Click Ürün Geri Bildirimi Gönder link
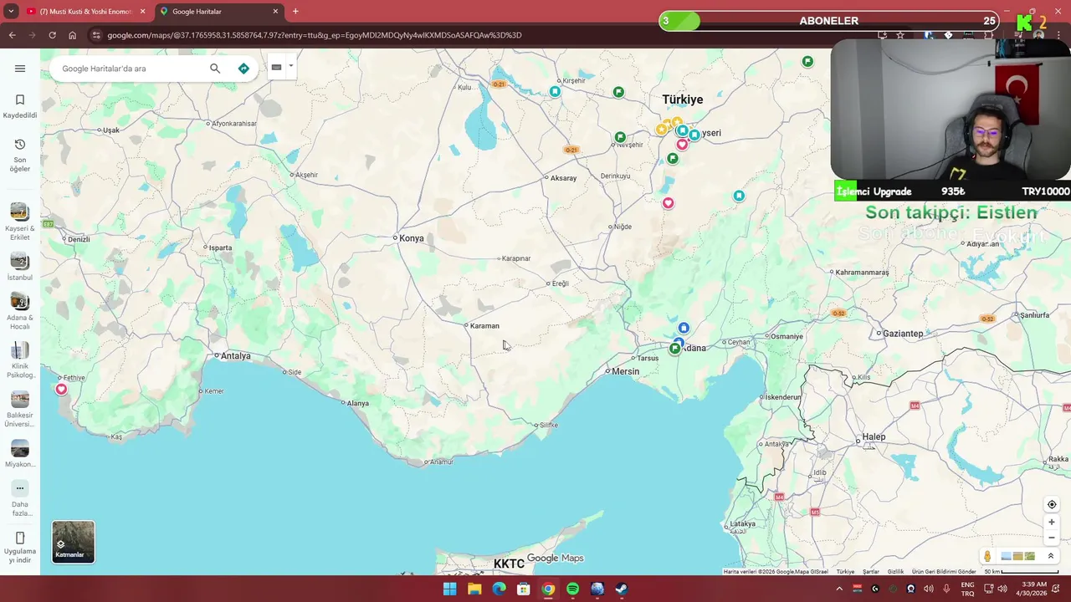This screenshot has height=602, width=1071. pos(944,572)
